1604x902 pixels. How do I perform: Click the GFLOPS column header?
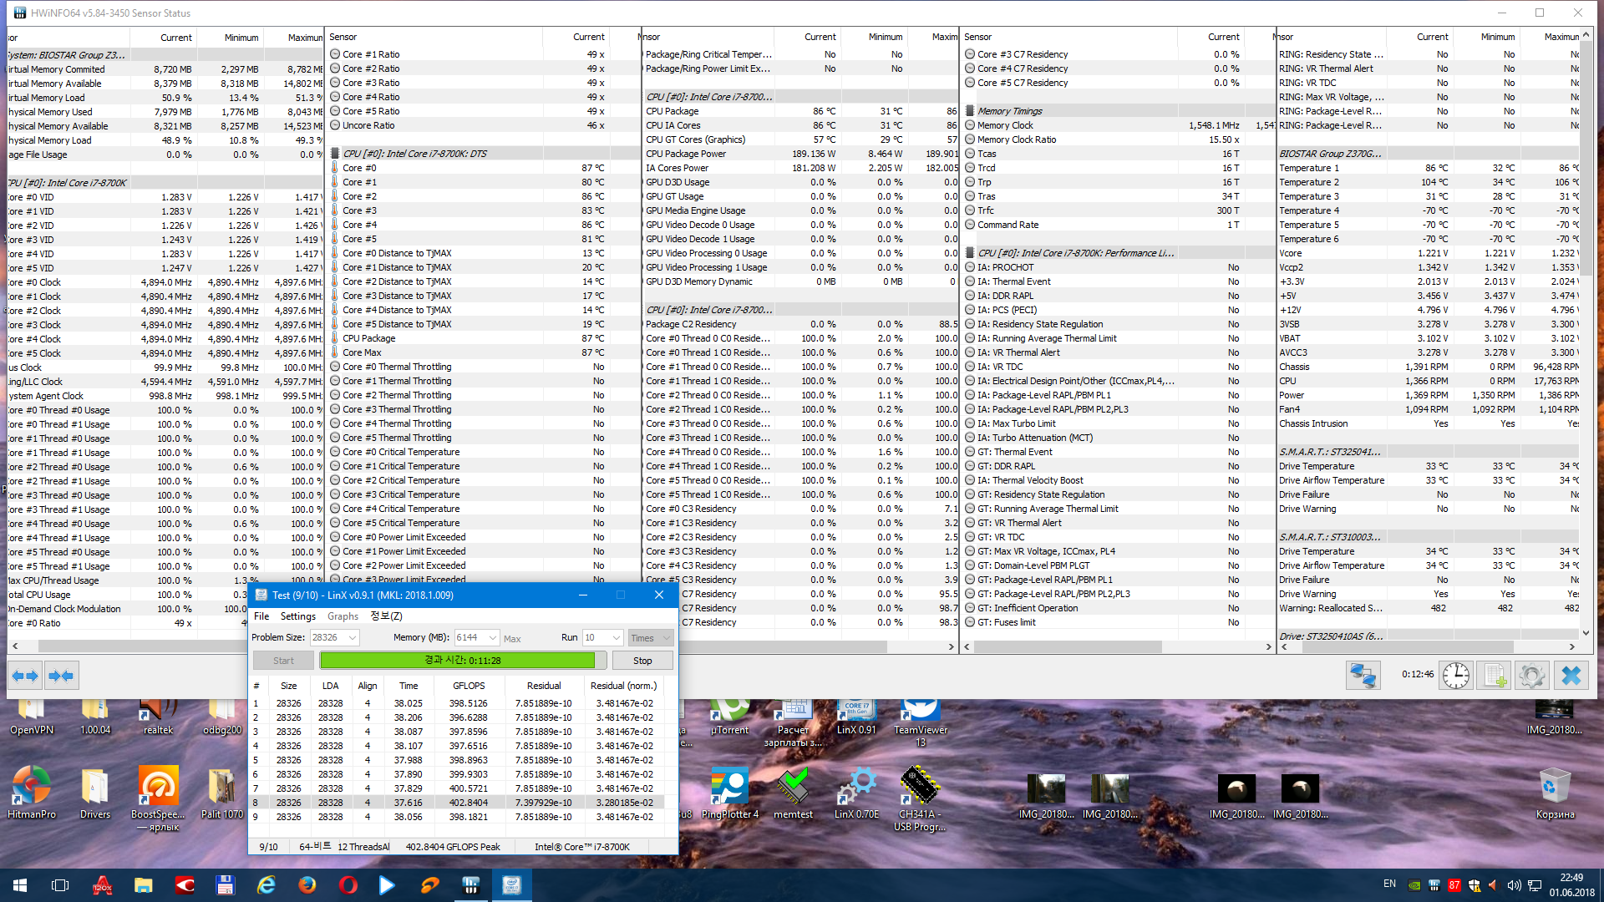click(x=468, y=686)
